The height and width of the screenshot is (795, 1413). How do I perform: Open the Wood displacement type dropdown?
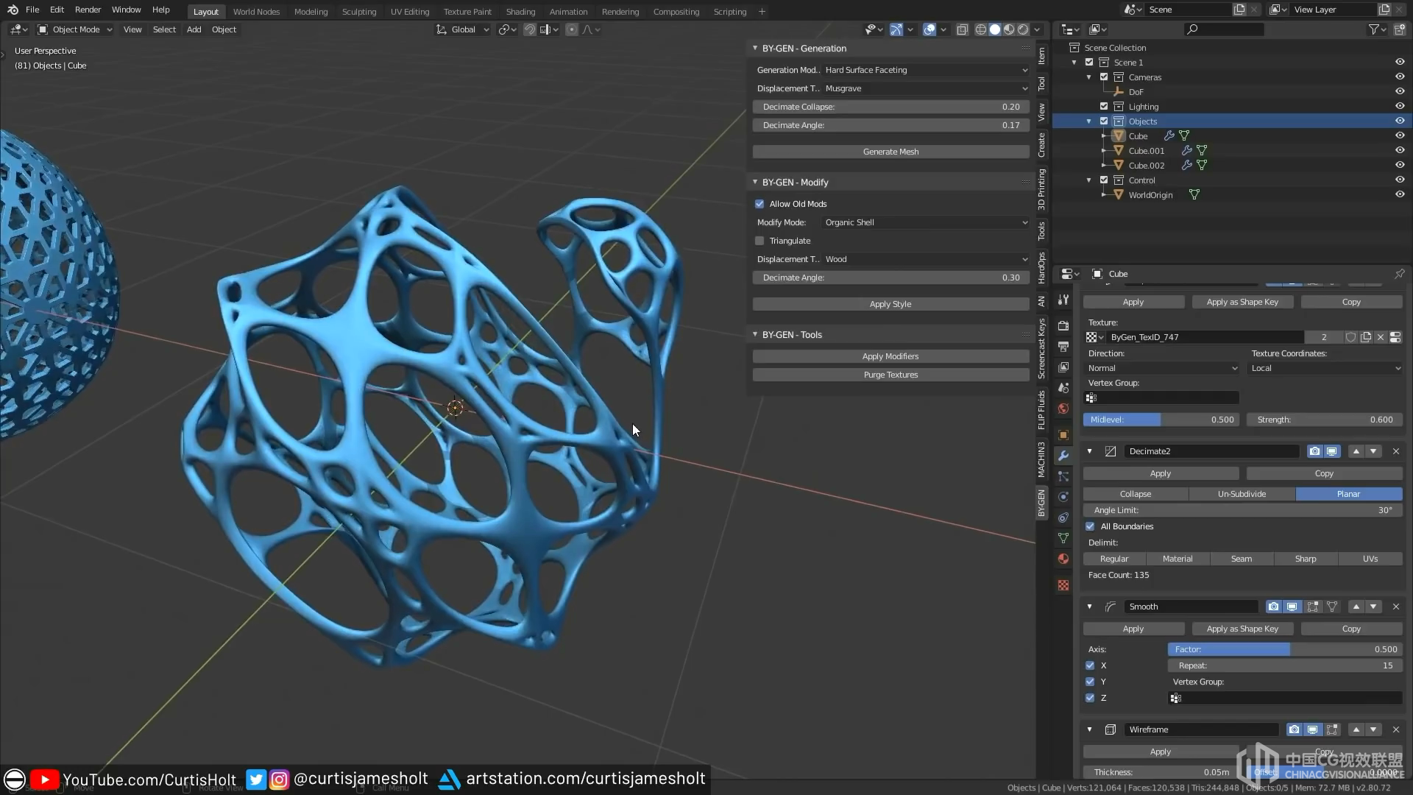(926, 259)
